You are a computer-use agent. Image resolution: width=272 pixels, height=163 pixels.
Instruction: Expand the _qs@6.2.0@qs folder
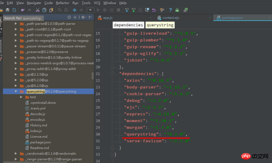point(16,86)
